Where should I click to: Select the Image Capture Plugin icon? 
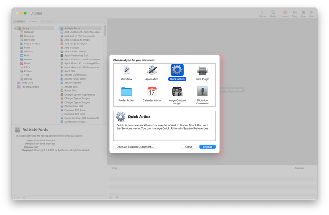[x=177, y=92]
